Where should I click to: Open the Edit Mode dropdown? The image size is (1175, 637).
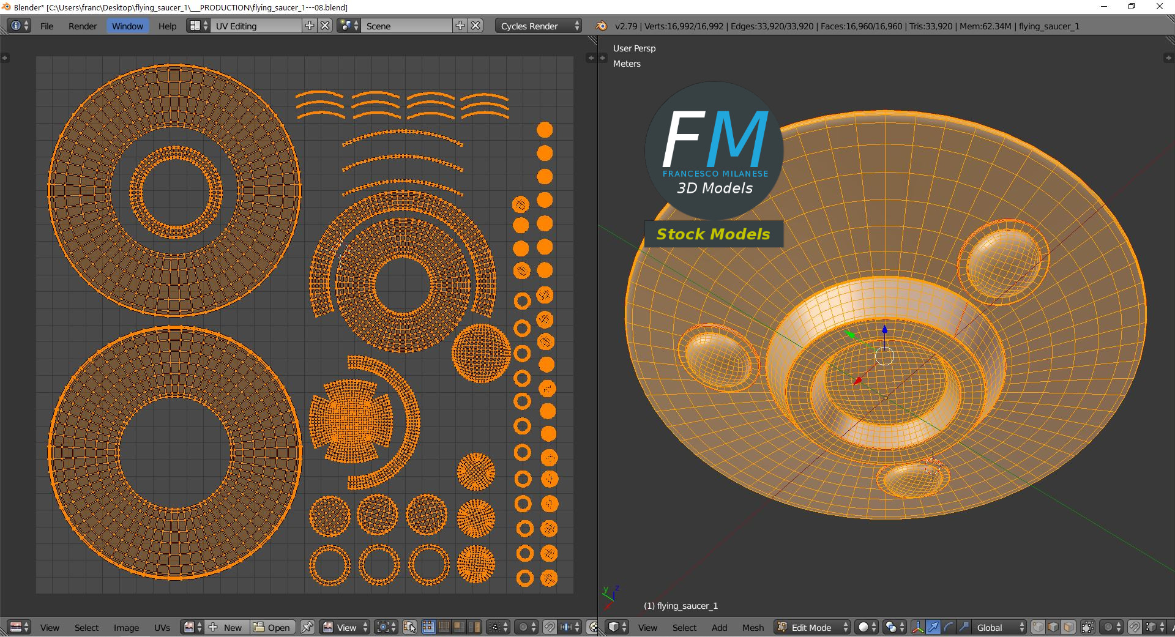(x=812, y=627)
